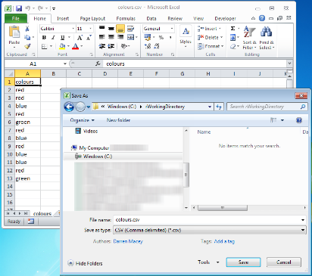Image resolution: width=312 pixels, height=276 pixels.
Task: Open the Sort & Filter menu
Action: (249, 38)
